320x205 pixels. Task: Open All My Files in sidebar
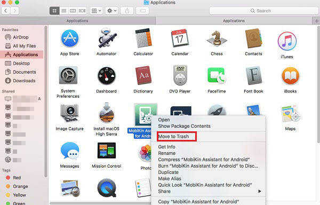point(22,46)
